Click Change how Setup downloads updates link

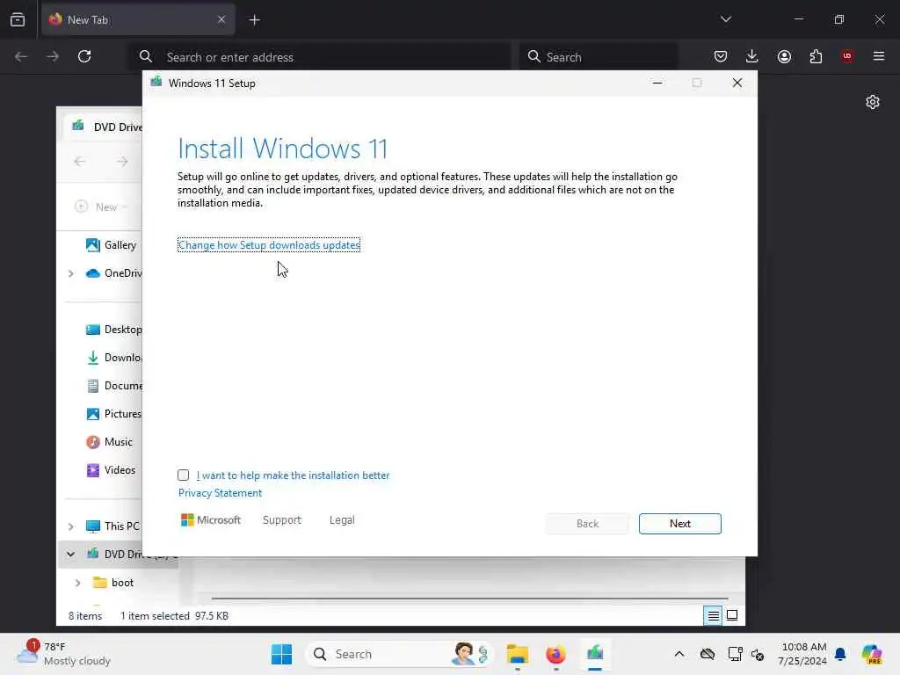click(x=269, y=245)
